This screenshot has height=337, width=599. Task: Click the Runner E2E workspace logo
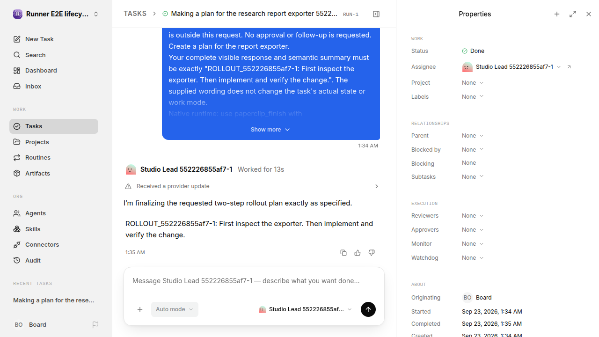click(17, 14)
